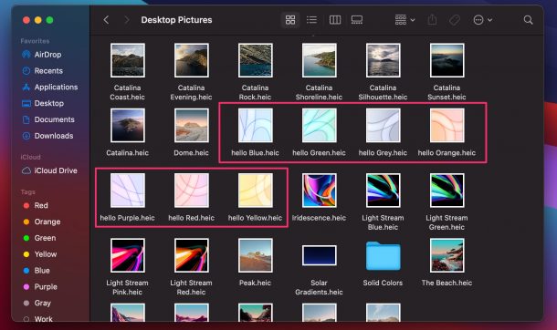Select the Light Stream Red.heic thumbnail
Image resolution: width=557 pixels, height=330 pixels.
pyautogui.click(x=192, y=255)
